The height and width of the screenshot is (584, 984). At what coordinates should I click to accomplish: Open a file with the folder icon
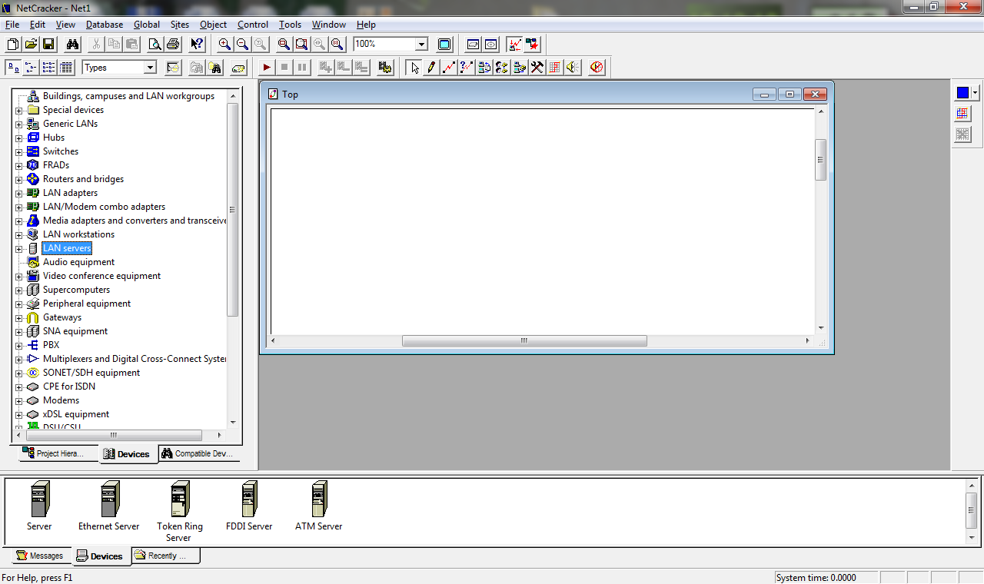(x=31, y=45)
